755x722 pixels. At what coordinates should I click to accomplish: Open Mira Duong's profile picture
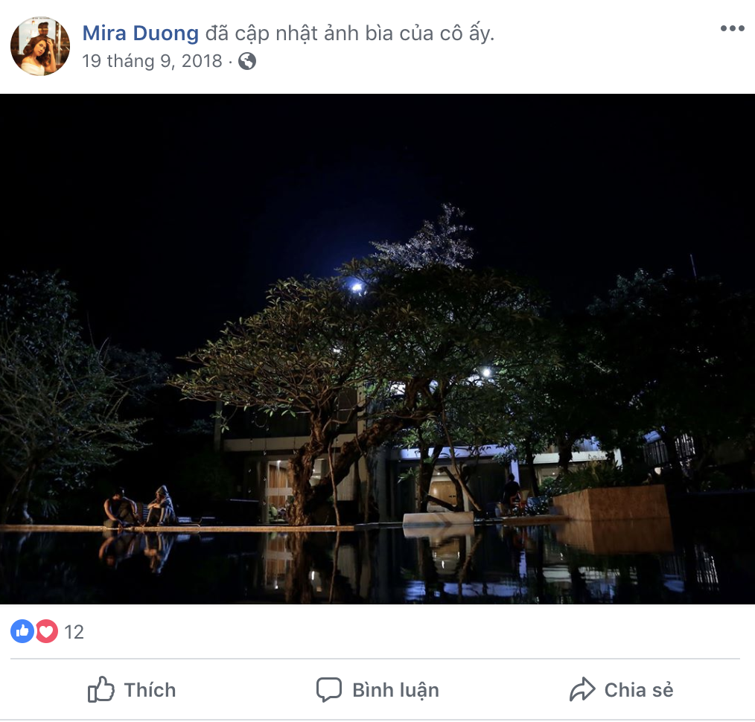coord(40,46)
